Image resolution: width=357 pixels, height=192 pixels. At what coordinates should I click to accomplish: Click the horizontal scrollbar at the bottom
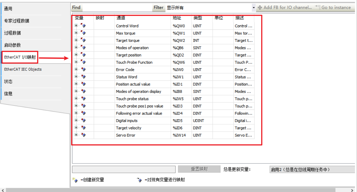pyautogui.click(x=178, y=190)
